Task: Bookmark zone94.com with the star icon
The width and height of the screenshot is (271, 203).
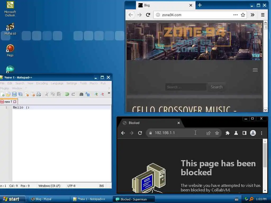Action: tap(243, 15)
